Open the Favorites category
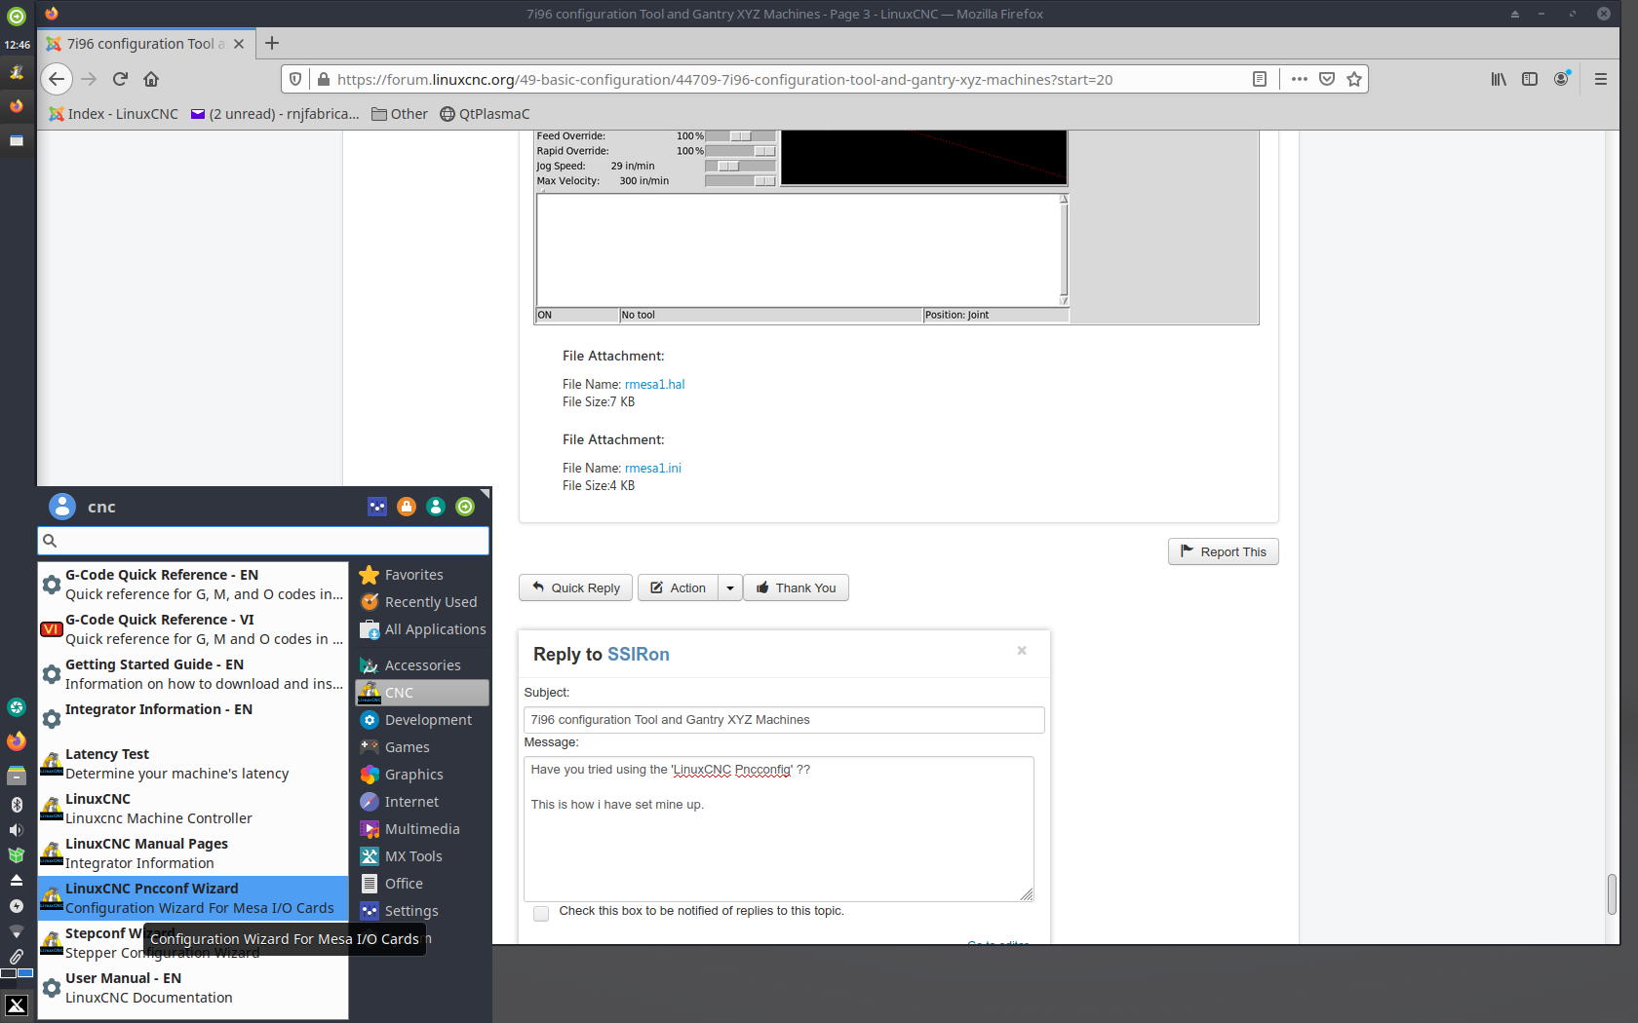Screen dimensions: 1638x1023 coord(422,575)
